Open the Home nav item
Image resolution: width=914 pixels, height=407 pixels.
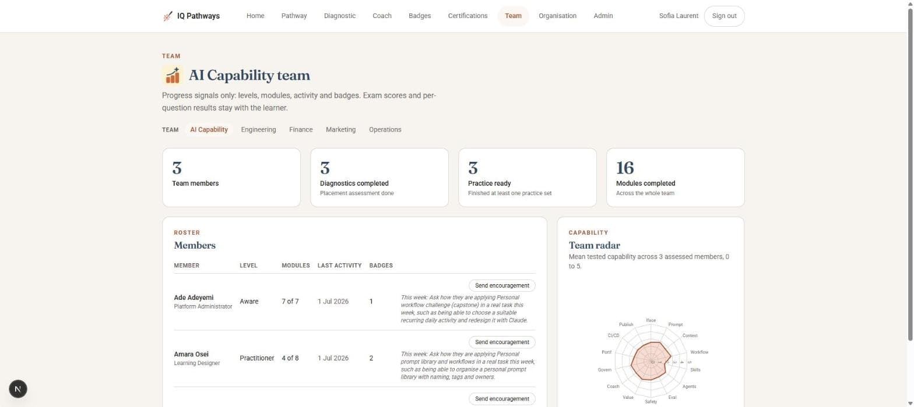255,16
